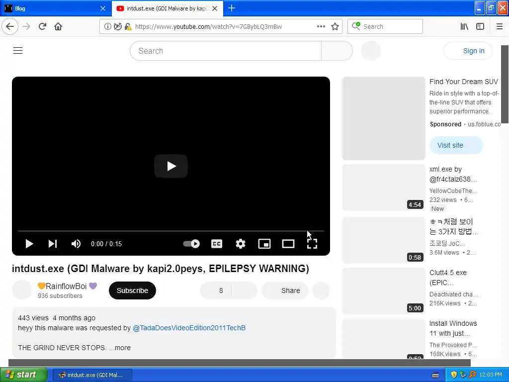This screenshot has height=382, width=509.
Task: Click play in the player control bar
Action: click(29, 244)
